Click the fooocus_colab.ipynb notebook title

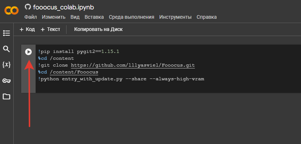pyautogui.click(x=64, y=7)
